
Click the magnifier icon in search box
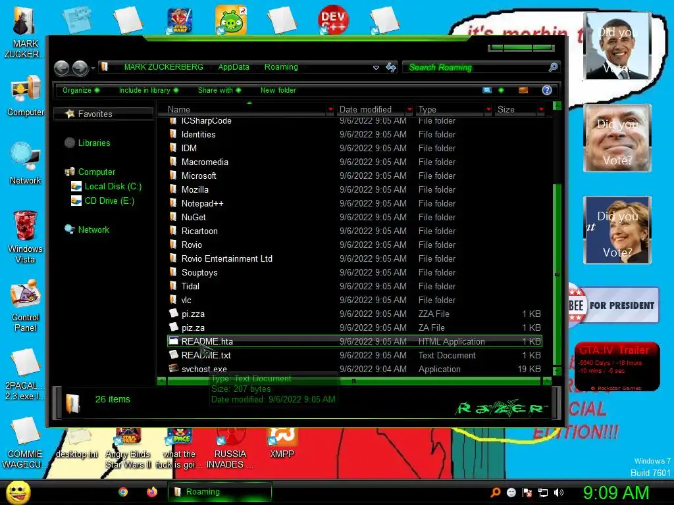tap(553, 68)
